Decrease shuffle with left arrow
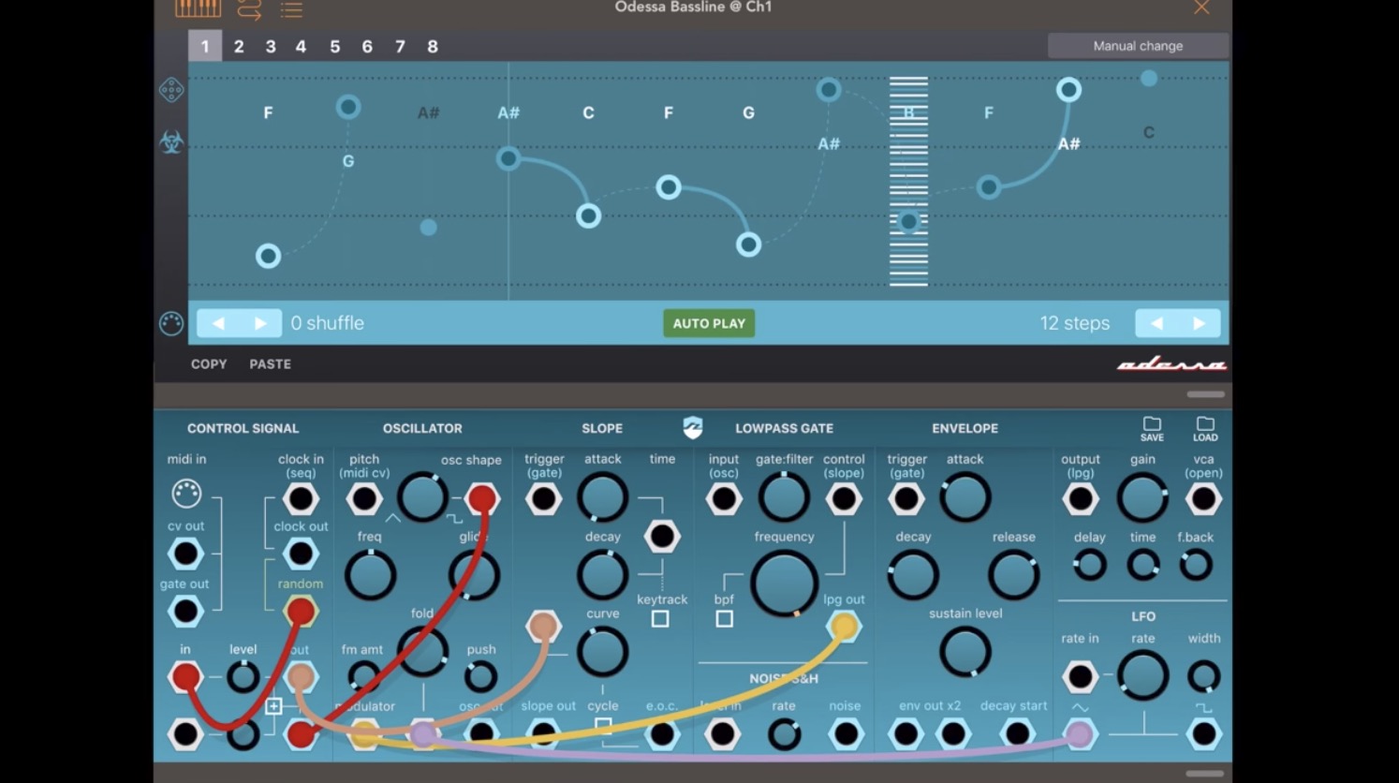This screenshot has height=783, width=1399. tap(218, 323)
